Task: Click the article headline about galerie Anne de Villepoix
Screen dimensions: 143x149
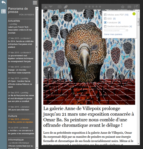Action: coord(89,117)
